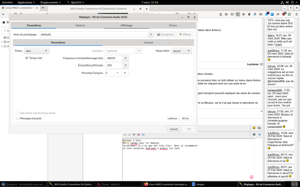Open the Pilote MIDI dropdown
This screenshot has width=300, height=187.
click(181, 51)
